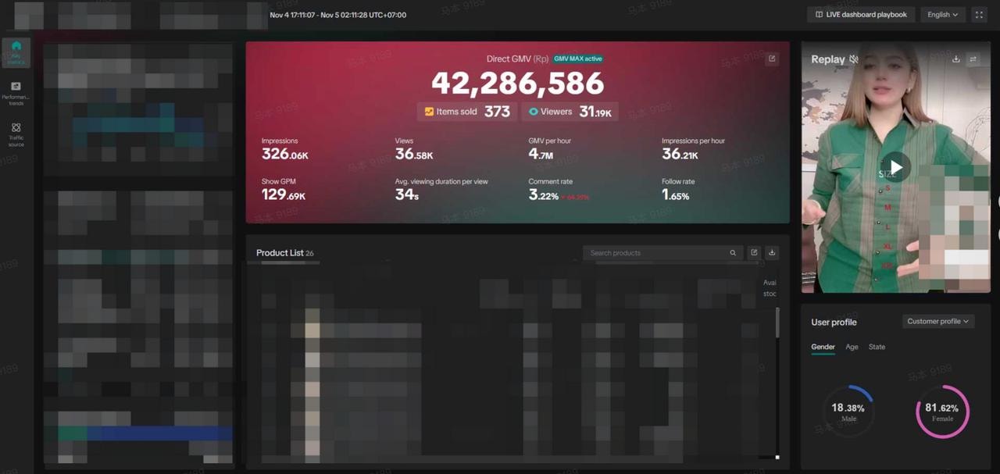
Task: Switch to the Age tab
Action: 852,347
